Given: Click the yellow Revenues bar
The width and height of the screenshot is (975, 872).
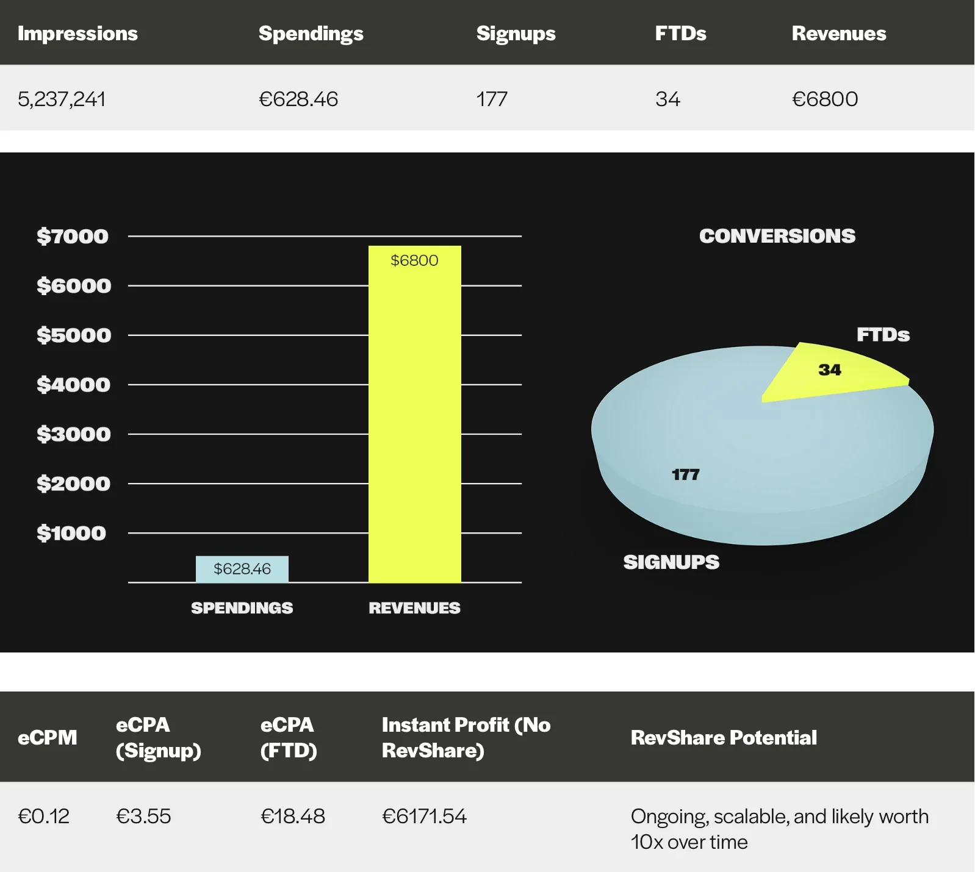Looking at the screenshot, I should point(415,415).
